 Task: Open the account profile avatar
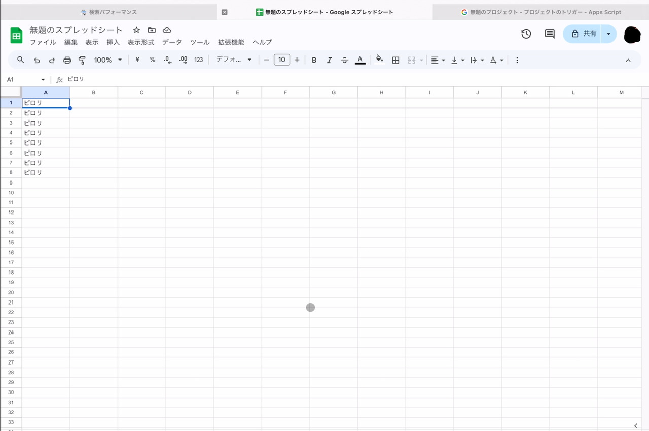[x=632, y=34]
